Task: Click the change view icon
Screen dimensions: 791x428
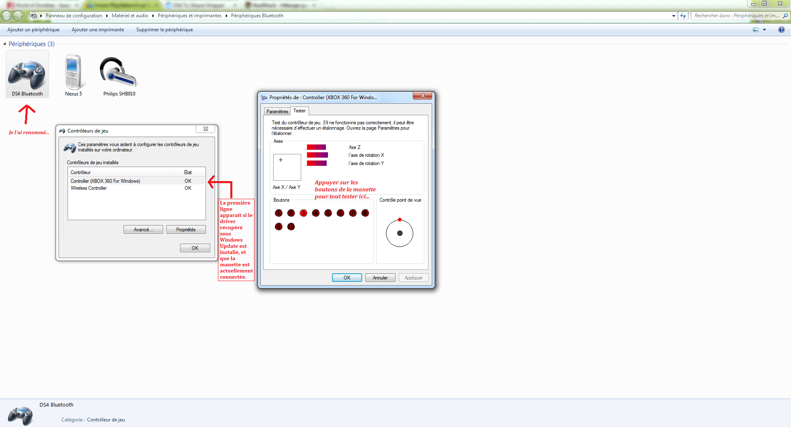Action: (x=756, y=30)
